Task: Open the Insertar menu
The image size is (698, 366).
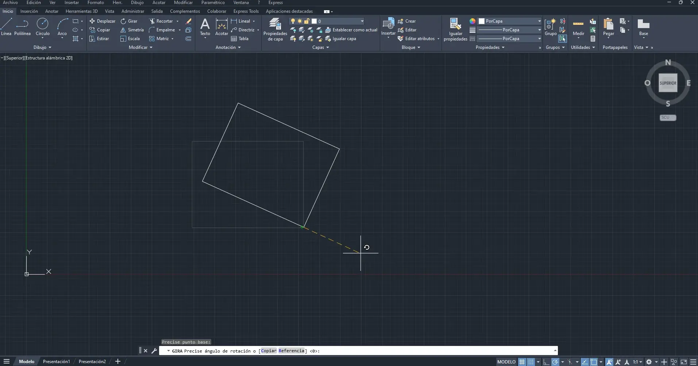Action: (x=71, y=3)
